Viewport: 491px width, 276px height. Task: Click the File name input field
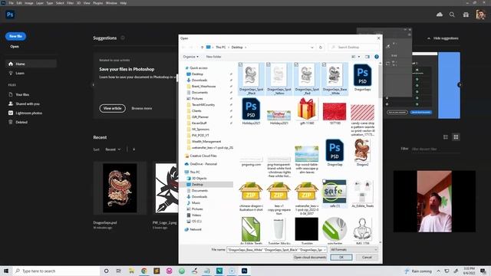coord(275,250)
